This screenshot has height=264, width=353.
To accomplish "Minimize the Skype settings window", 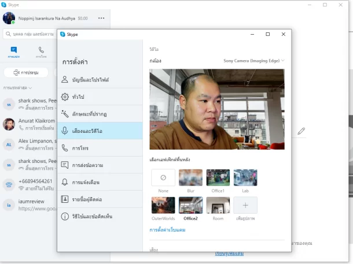I will (x=252, y=34).
